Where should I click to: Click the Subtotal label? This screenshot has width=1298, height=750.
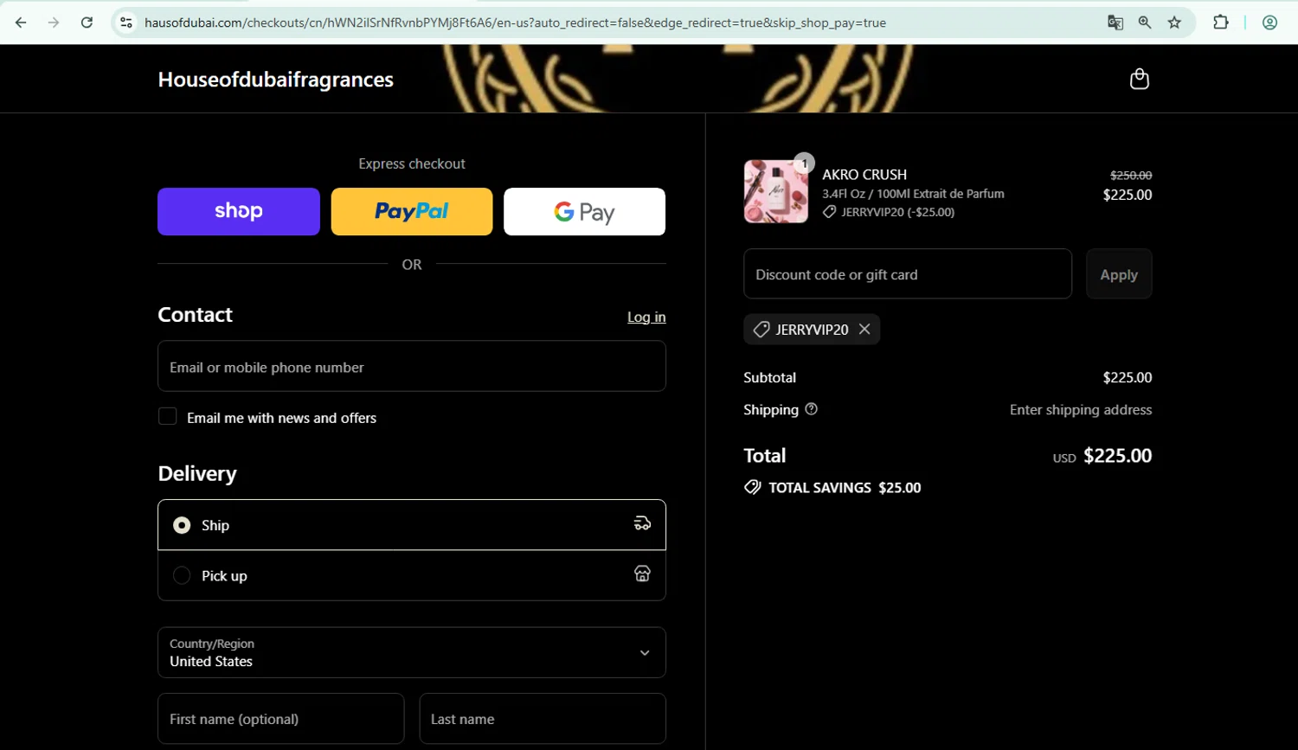[769, 377]
